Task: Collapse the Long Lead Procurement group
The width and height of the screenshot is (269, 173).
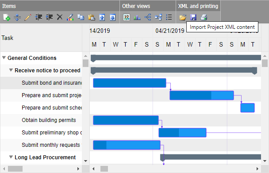Action: 11,157
